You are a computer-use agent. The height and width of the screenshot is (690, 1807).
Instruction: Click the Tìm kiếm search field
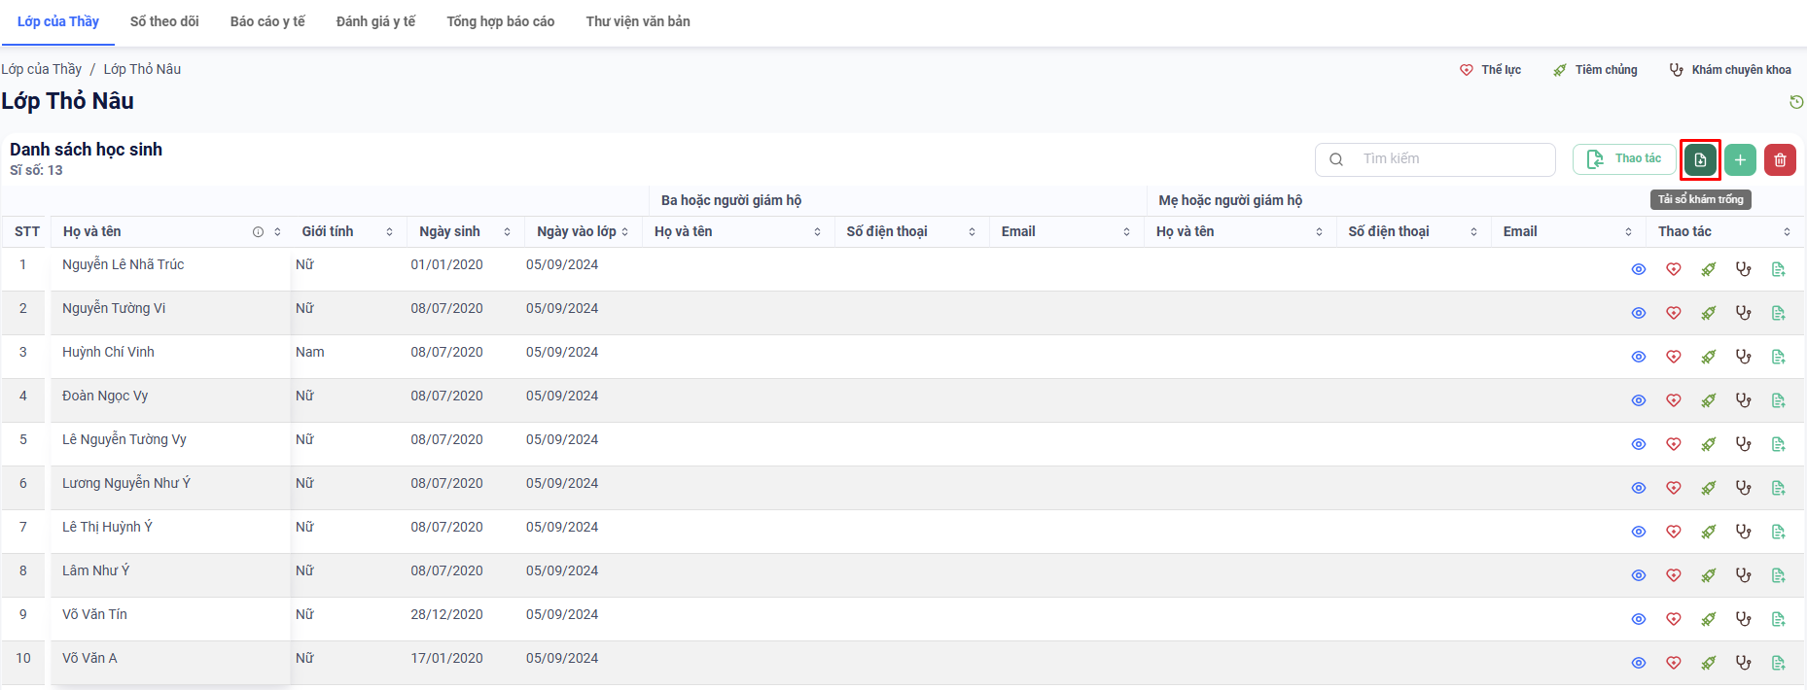[1449, 159]
